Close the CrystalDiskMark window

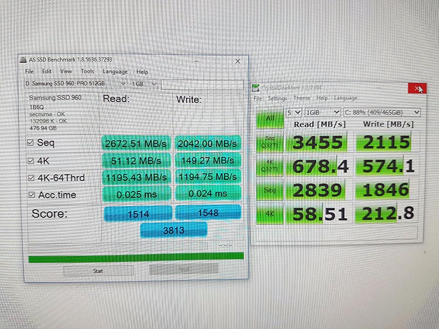pyautogui.click(x=417, y=89)
